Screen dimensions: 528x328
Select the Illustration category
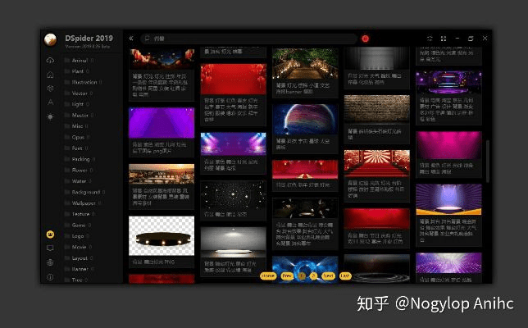coord(84,82)
